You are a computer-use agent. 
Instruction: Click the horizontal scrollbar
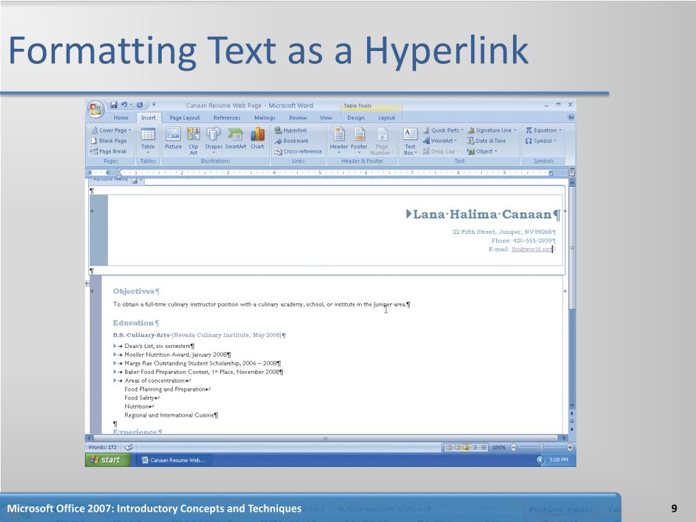tap(326, 438)
